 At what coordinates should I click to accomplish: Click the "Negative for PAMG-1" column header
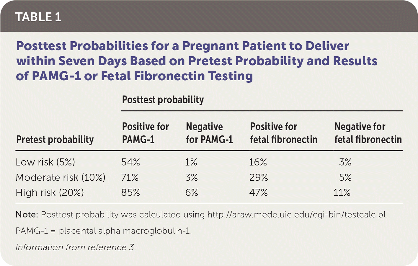click(209, 133)
